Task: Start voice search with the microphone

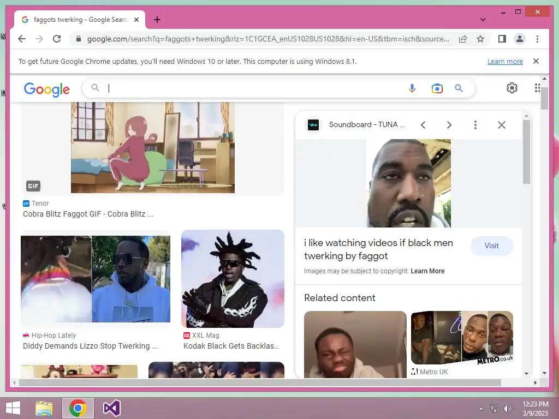Action: [412, 88]
